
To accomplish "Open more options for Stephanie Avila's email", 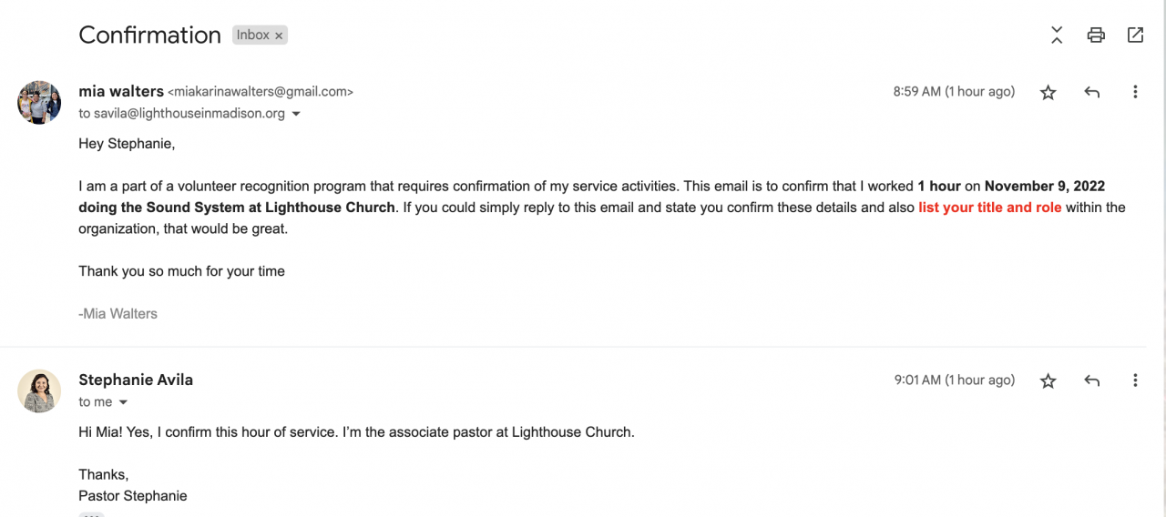I will [x=1135, y=380].
